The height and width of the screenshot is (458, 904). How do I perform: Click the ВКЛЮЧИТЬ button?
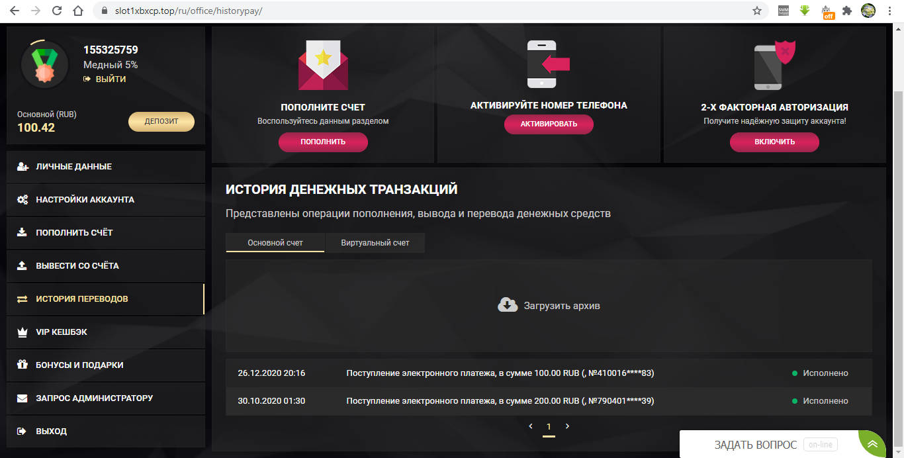coord(774,142)
